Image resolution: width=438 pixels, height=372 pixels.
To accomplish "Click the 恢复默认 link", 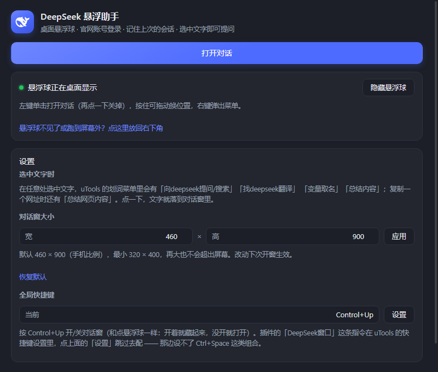I will coord(33,277).
